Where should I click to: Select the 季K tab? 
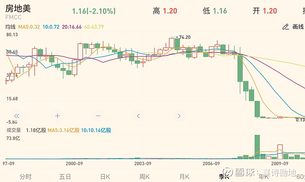224,177
